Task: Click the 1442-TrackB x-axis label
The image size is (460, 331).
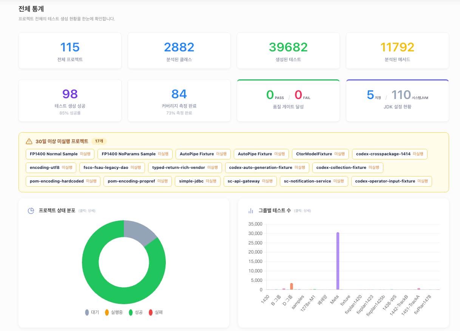Action: pos(400,305)
